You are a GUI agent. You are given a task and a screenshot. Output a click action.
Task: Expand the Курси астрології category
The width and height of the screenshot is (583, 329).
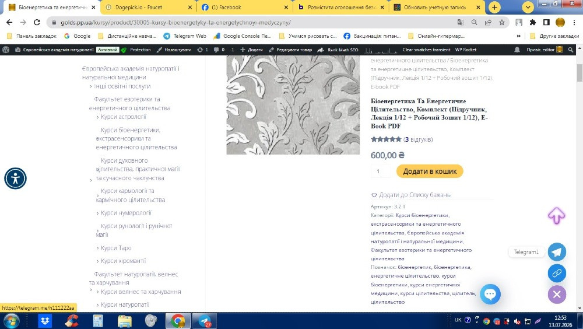pos(97,117)
